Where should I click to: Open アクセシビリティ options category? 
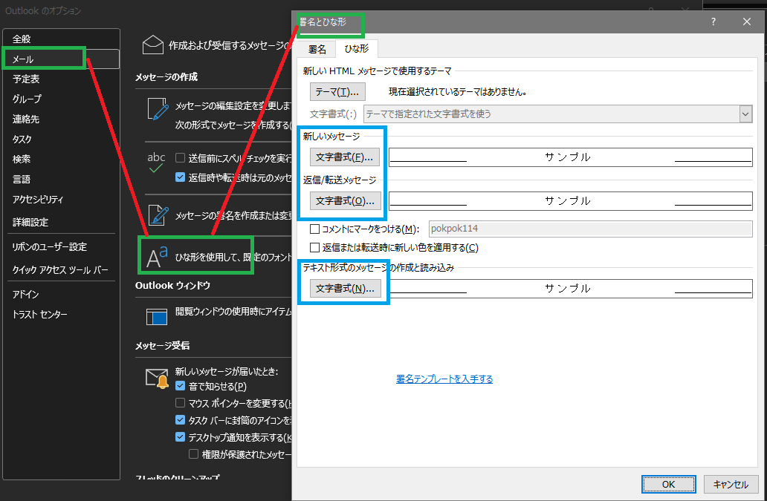click(61, 199)
